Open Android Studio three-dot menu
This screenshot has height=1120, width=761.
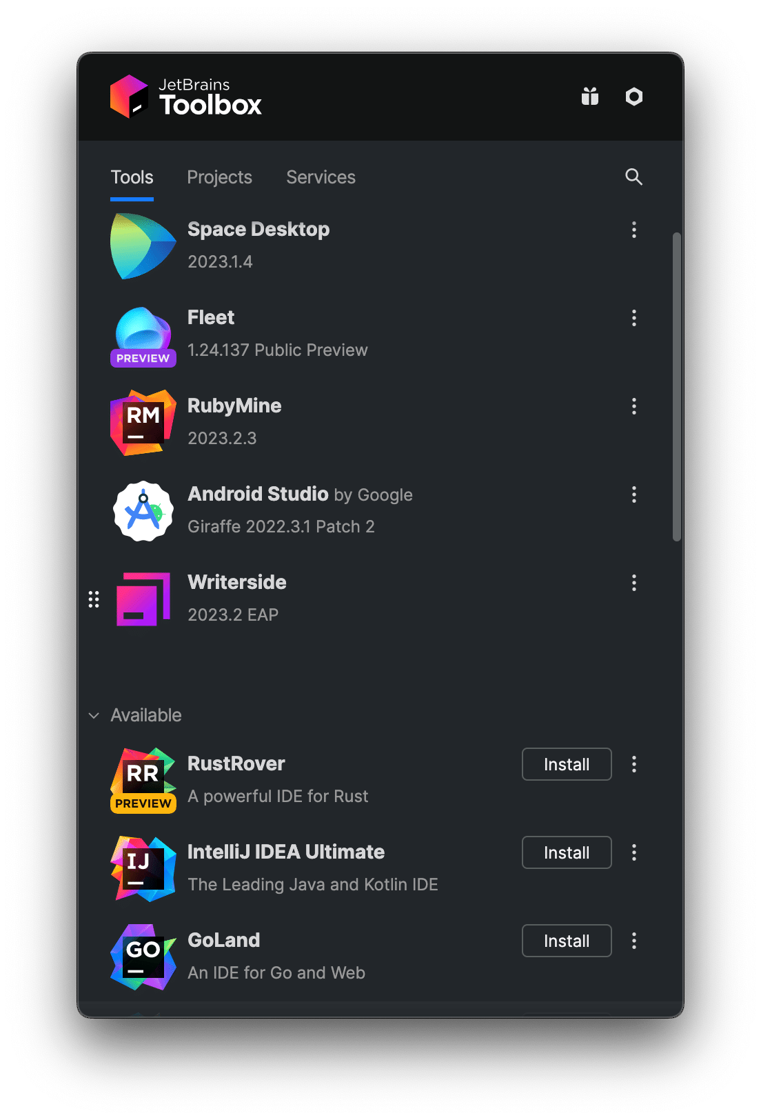[634, 494]
